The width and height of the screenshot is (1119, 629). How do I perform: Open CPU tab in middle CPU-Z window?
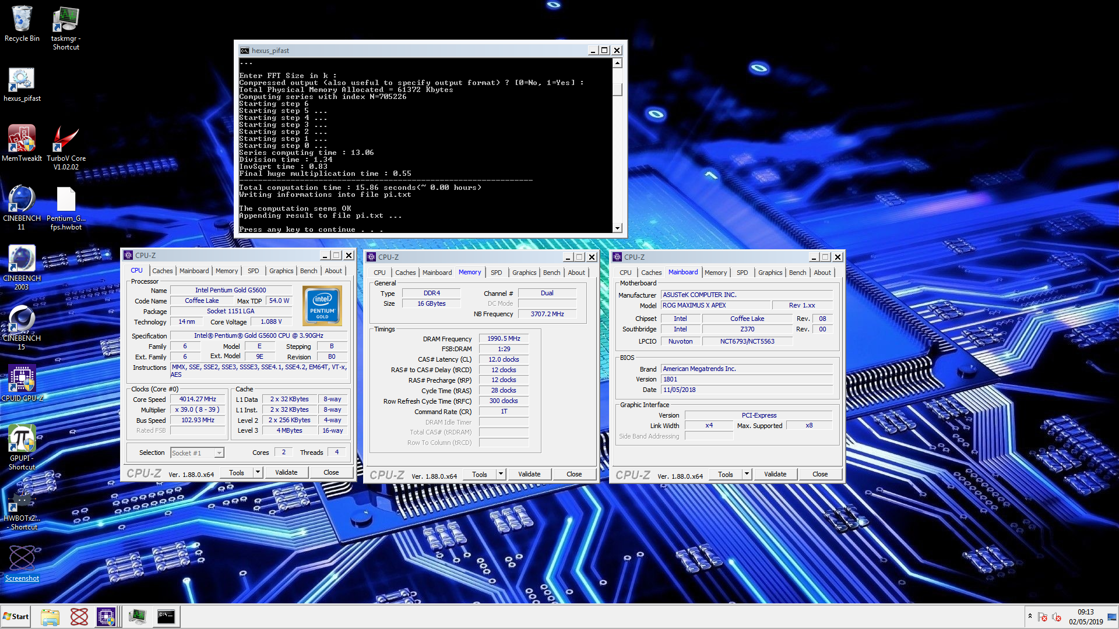379,273
